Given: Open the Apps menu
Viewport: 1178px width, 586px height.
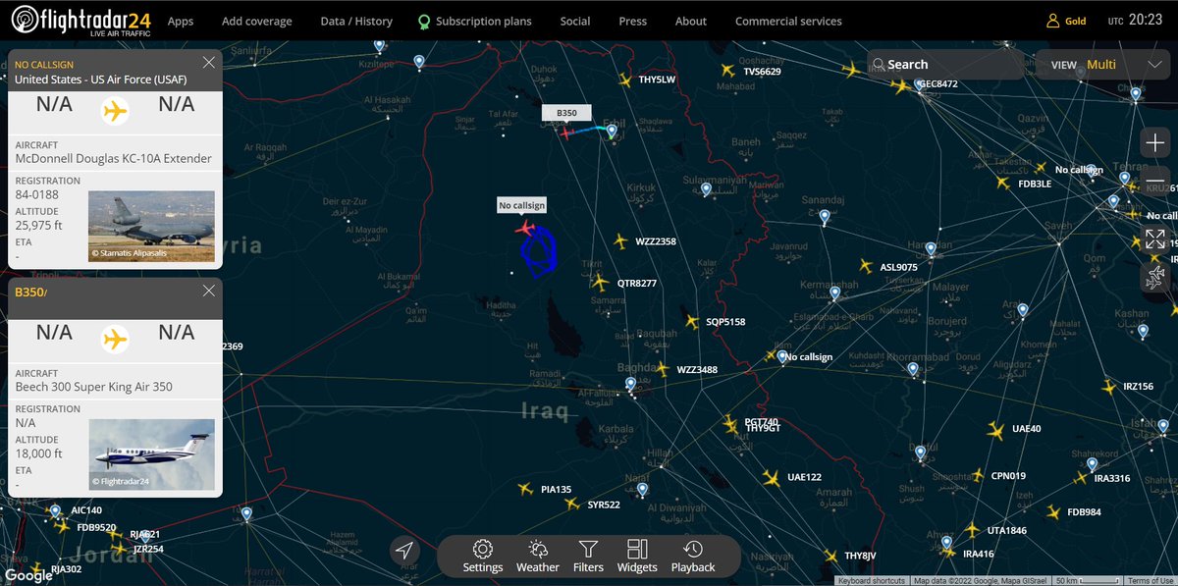Looking at the screenshot, I should click(181, 21).
